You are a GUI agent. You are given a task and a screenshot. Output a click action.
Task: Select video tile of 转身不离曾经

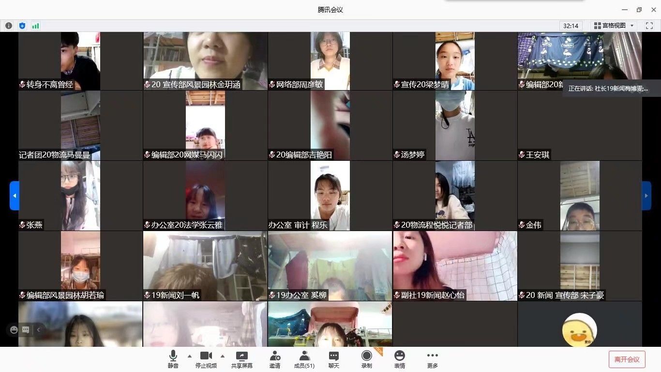[80, 61]
